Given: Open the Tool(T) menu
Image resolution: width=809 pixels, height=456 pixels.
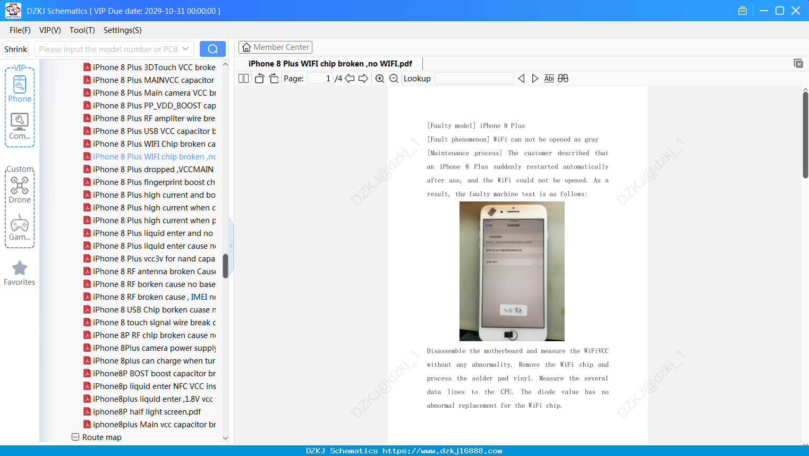Looking at the screenshot, I should click(x=82, y=30).
